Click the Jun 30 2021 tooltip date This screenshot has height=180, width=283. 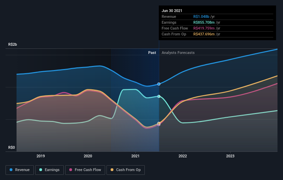[172, 11]
